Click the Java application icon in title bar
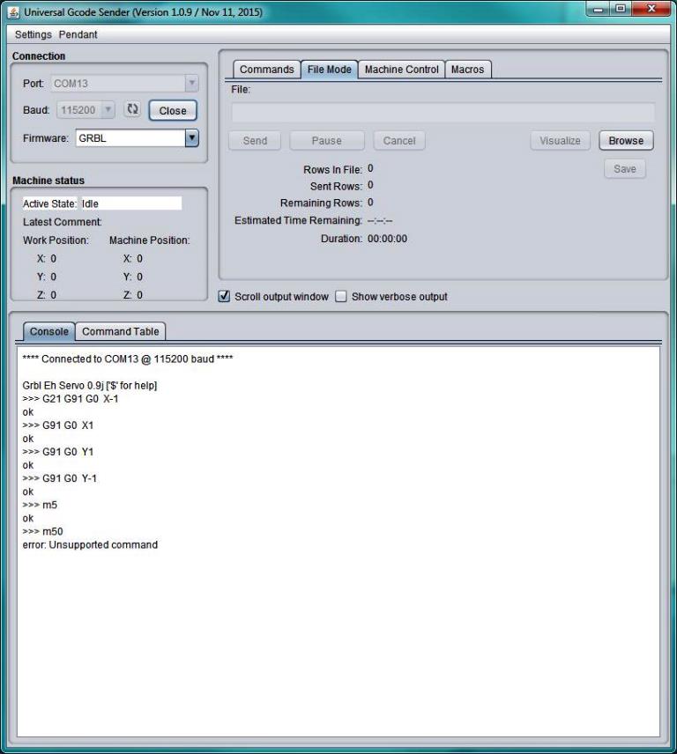 pyautogui.click(x=13, y=12)
